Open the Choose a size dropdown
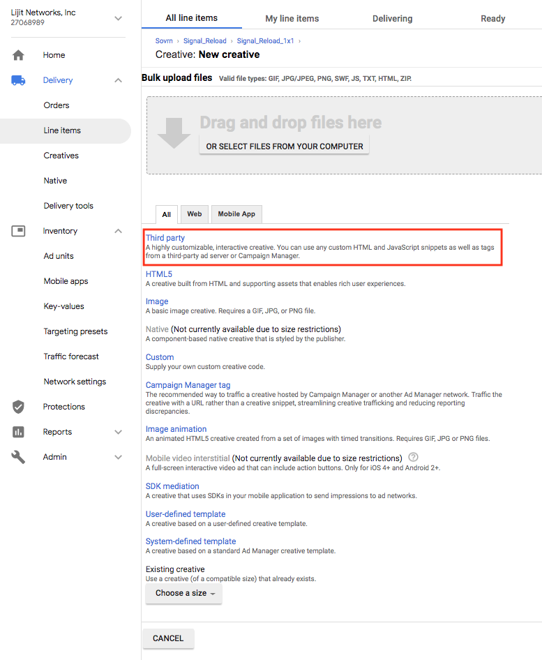The image size is (542, 660). [x=184, y=593]
